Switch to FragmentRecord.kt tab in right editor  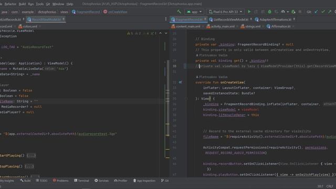click(188, 19)
